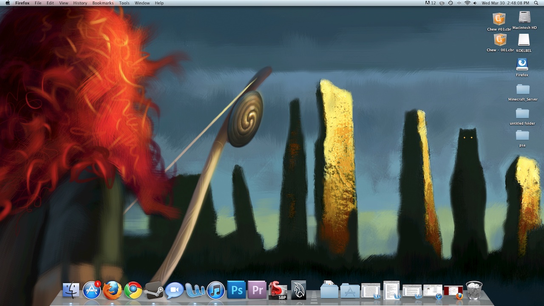This screenshot has height=306, width=544.
Task: Open the Trash in the dock
Action: click(x=474, y=291)
